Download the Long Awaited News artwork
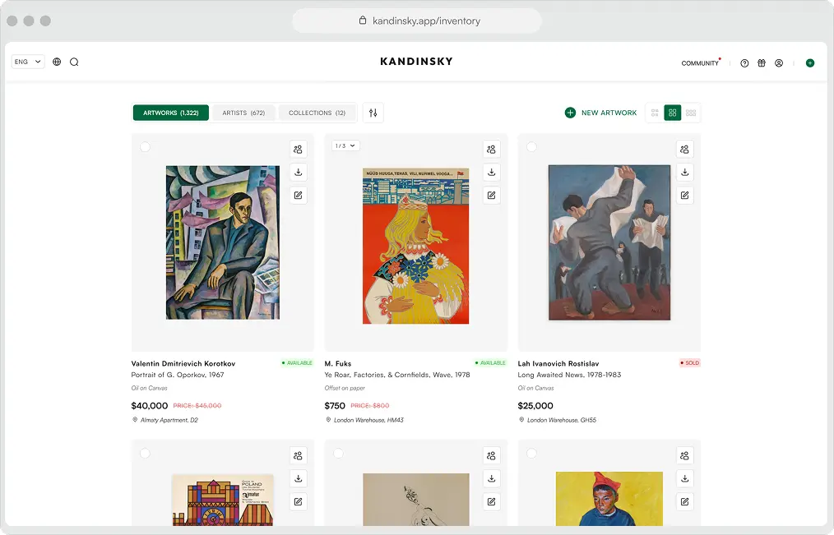This screenshot has width=834, height=535. tap(685, 172)
